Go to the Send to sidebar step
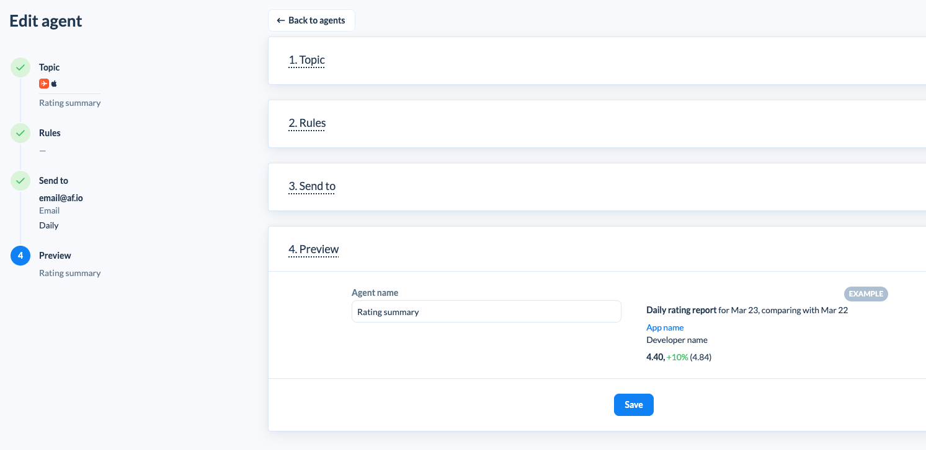Image resolution: width=926 pixels, height=450 pixels. 53,181
